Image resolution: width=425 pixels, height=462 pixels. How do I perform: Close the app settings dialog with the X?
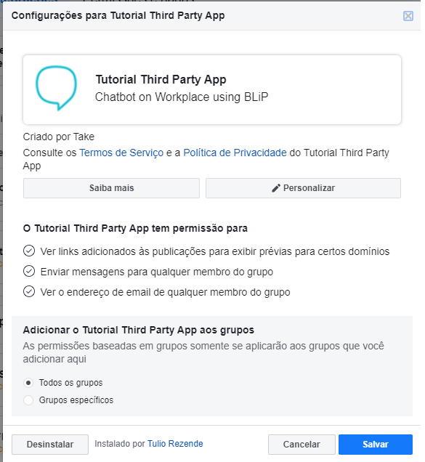coord(408,16)
